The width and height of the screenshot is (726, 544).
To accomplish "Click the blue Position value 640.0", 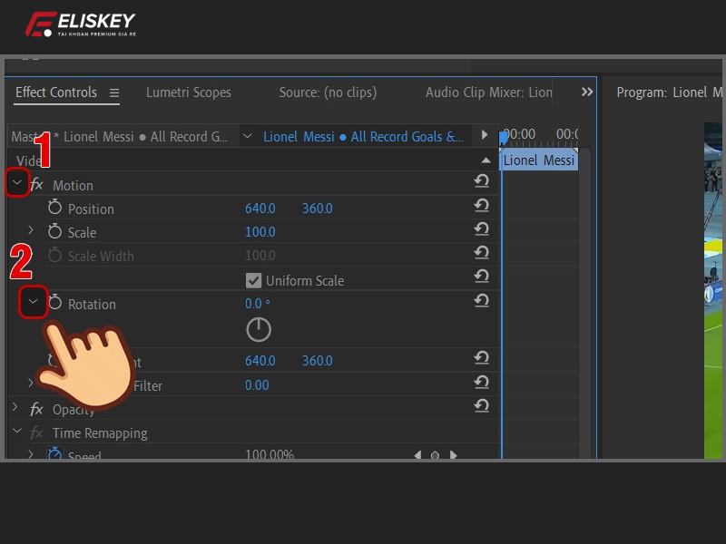I will click(x=260, y=209).
